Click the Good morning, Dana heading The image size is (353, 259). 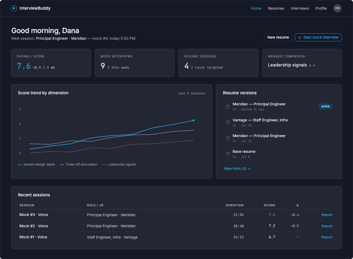45,31
